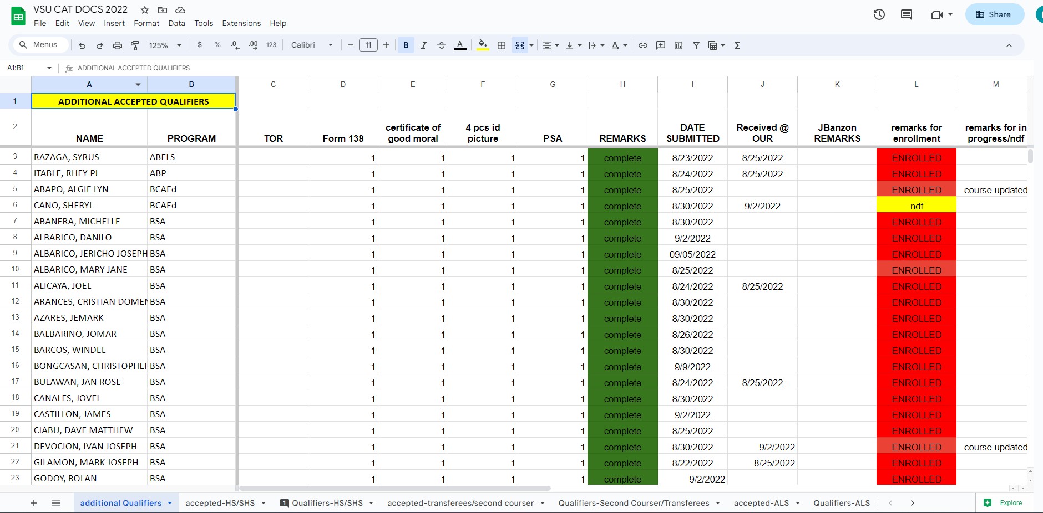The height and width of the screenshot is (513, 1043).
Task: Open version history clock icon
Action: [x=879, y=14]
